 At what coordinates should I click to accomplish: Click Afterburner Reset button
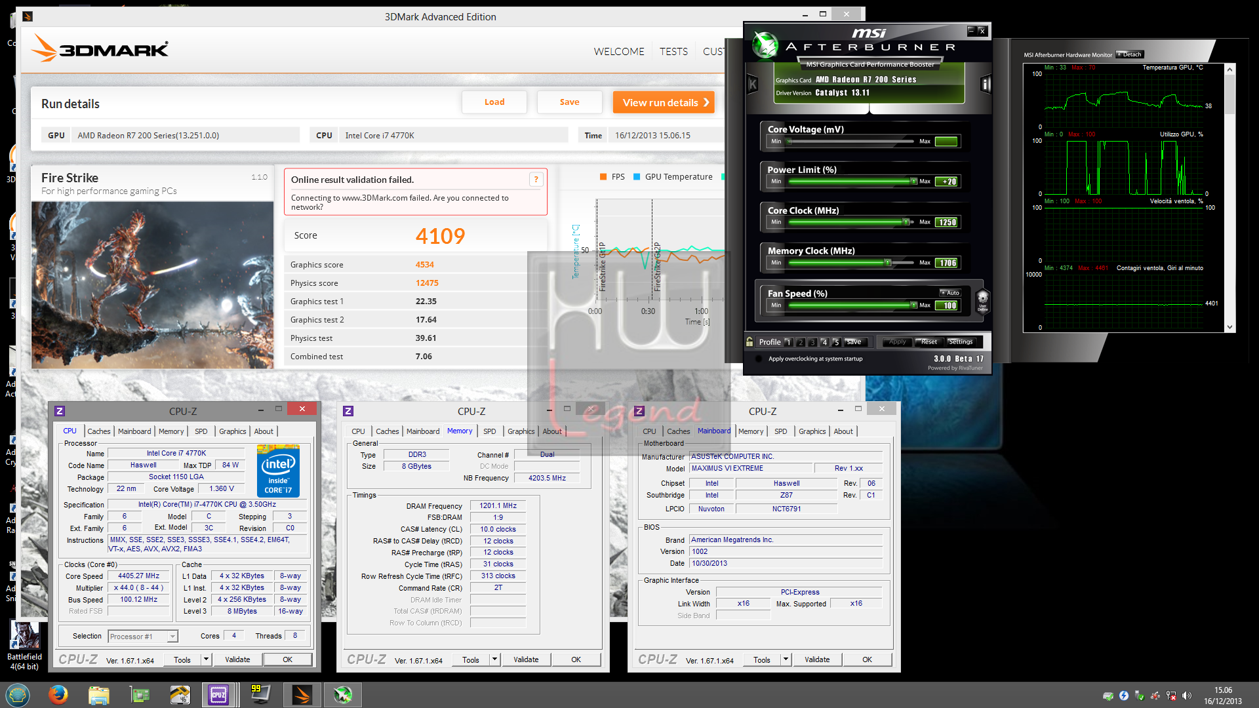[x=929, y=342]
